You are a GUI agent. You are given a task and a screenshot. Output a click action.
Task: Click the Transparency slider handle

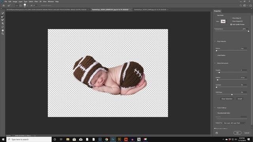(x=249, y=31)
